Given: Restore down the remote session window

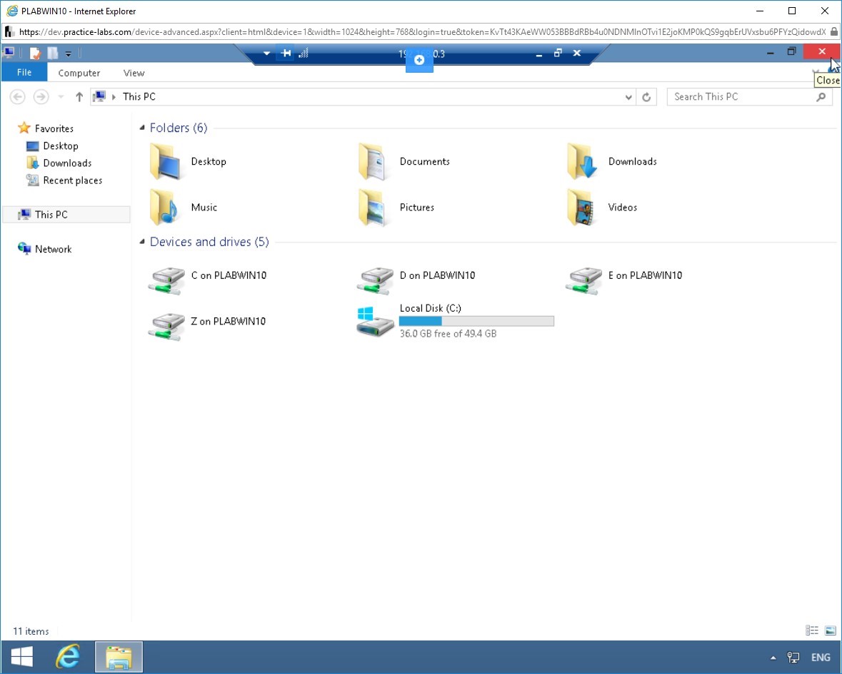Looking at the screenshot, I should click(x=558, y=53).
